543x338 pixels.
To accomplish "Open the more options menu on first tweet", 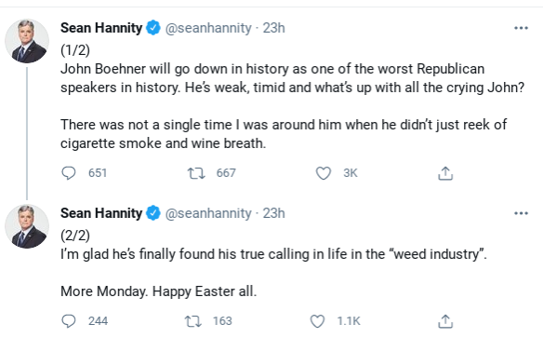I will [x=521, y=28].
